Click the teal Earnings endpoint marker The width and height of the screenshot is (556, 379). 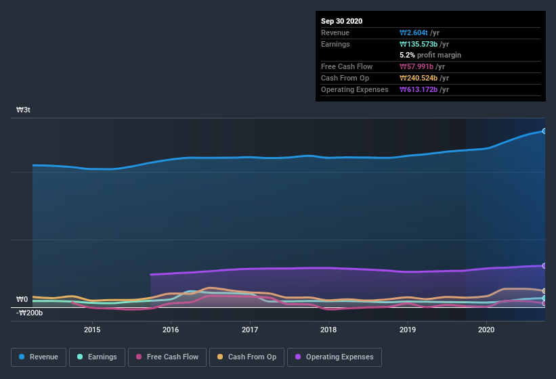click(x=544, y=298)
